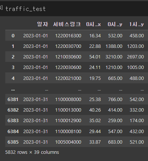This screenshot has width=148, height=161.
Task: Click the value 1388.00
Action: [114, 46]
